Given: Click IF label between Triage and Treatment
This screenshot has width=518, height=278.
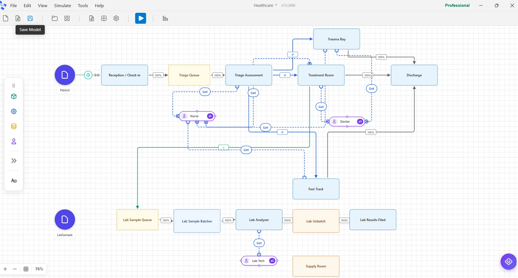Looking at the screenshot, I should point(285,75).
